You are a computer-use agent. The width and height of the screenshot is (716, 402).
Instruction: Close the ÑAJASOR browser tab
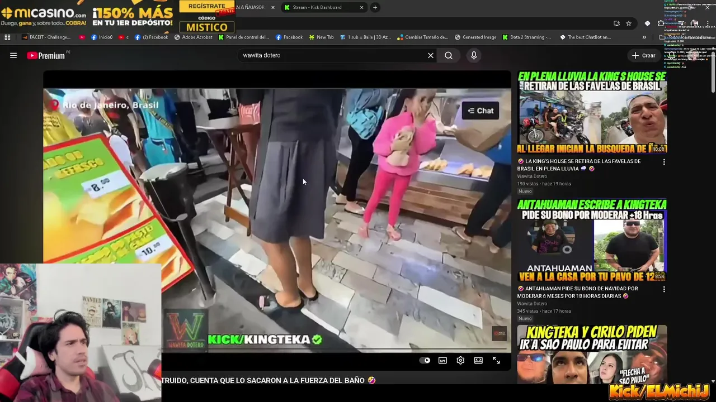click(273, 7)
